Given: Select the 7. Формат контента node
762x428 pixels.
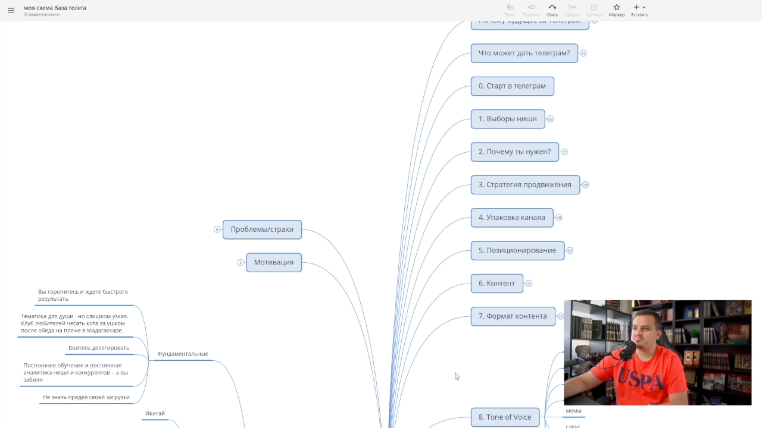Looking at the screenshot, I should click(513, 316).
